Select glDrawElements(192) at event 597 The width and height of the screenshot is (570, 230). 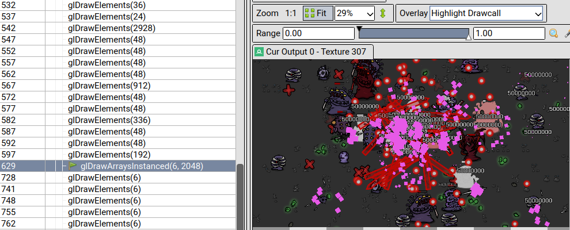109,154
